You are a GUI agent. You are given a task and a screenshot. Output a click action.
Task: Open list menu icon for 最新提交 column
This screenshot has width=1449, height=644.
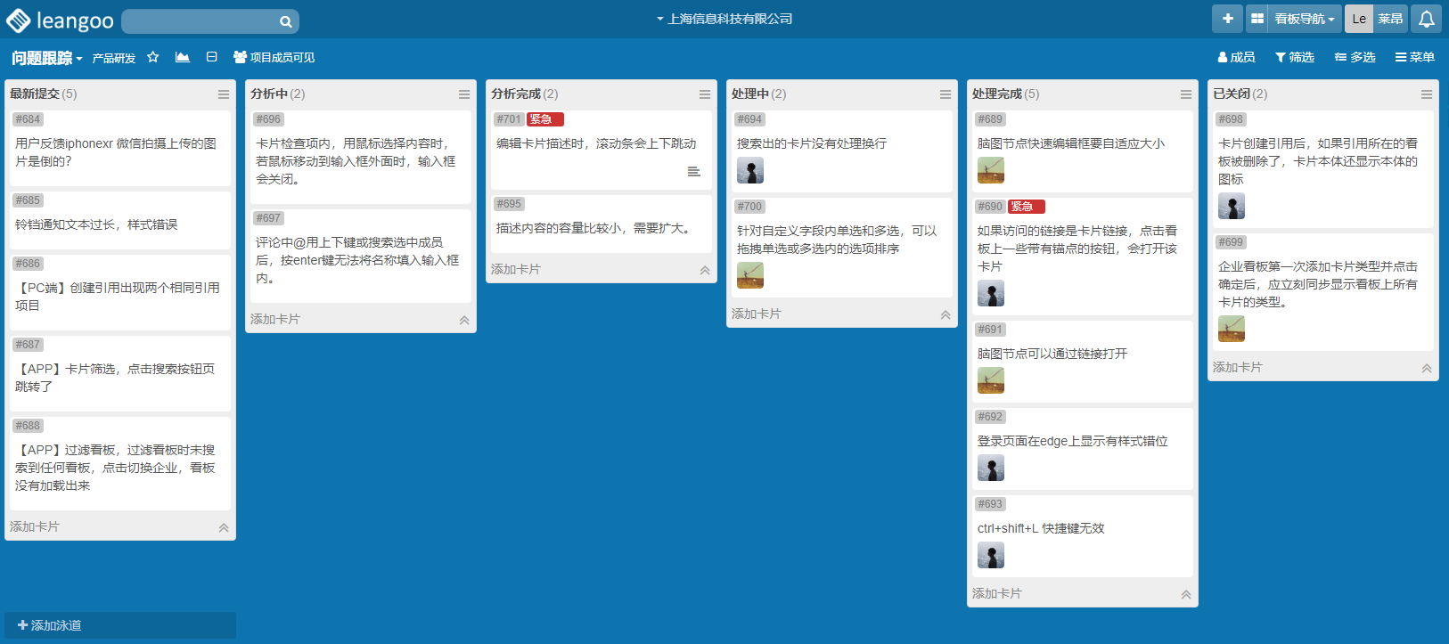pyautogui.click(x=224, y=94)
